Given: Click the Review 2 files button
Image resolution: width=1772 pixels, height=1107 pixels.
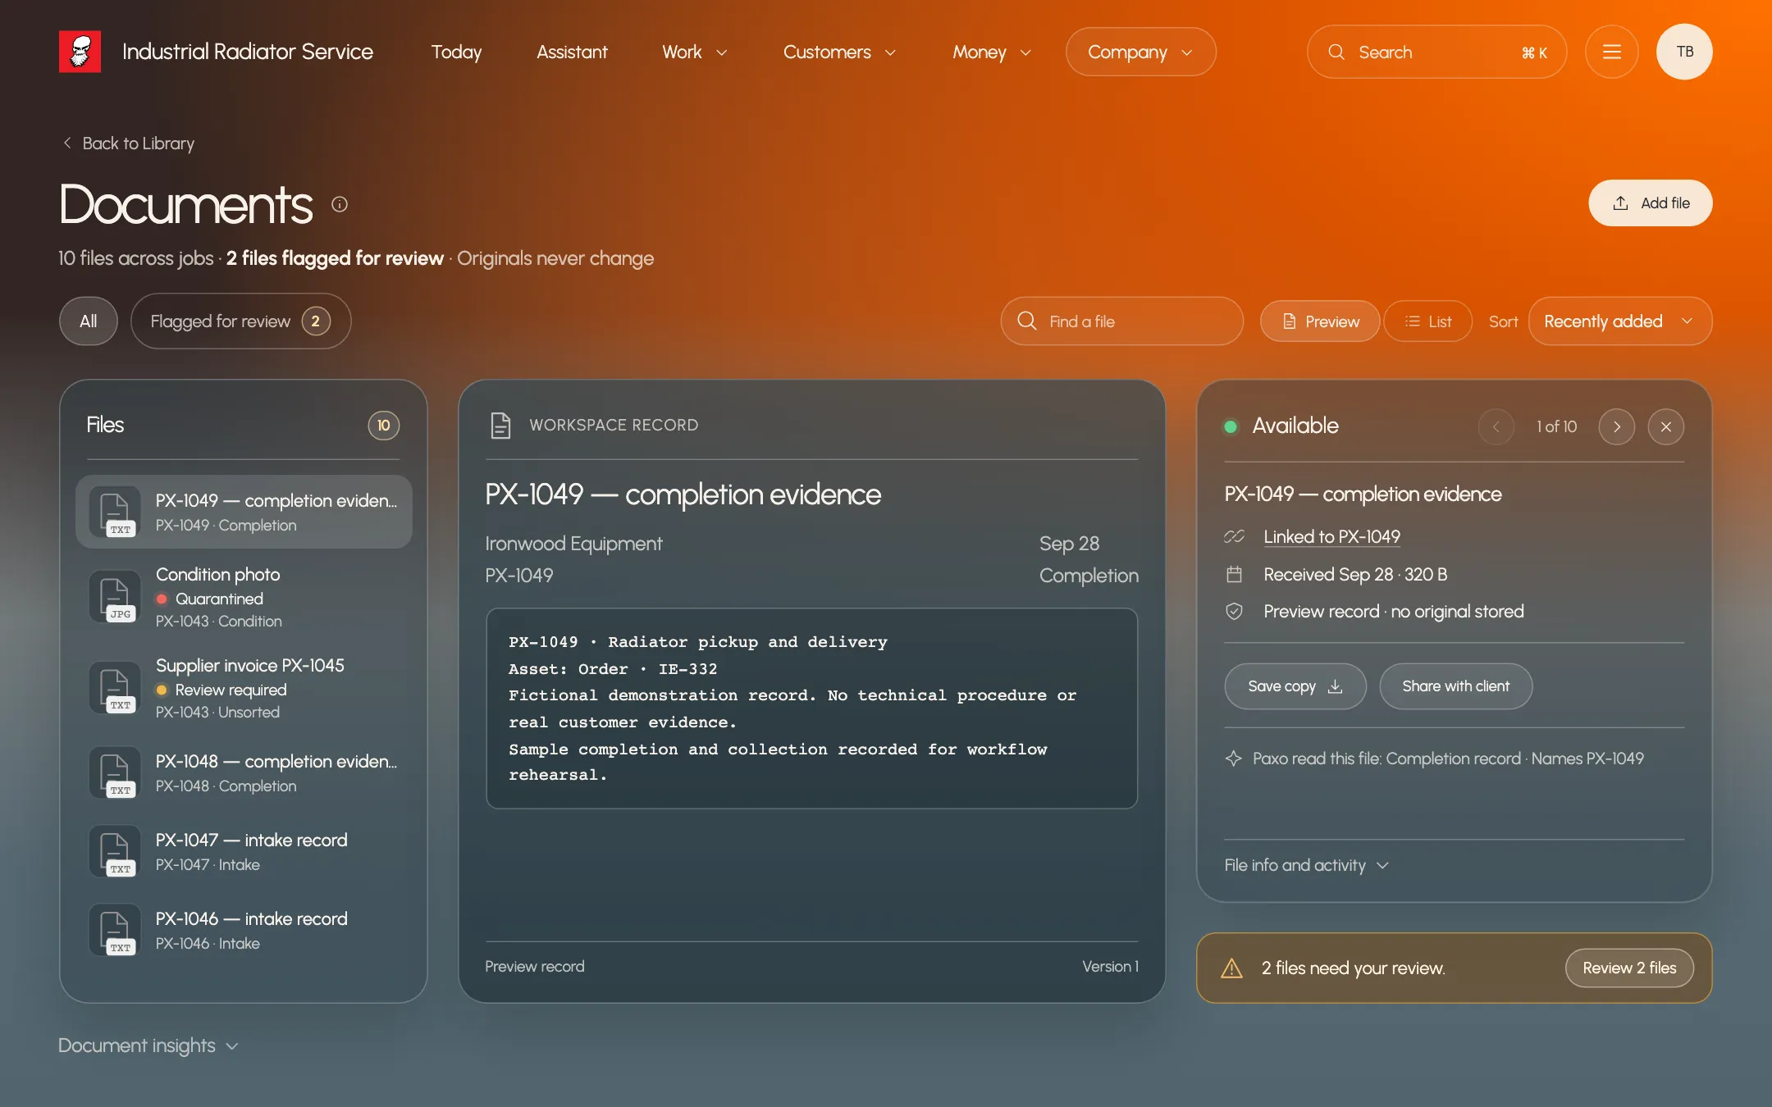Looking at the screenshot, I should click(x=1628, y=968).
